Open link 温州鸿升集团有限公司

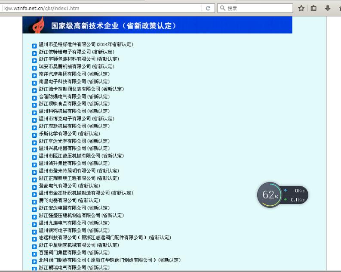click(x=74, y=163)
